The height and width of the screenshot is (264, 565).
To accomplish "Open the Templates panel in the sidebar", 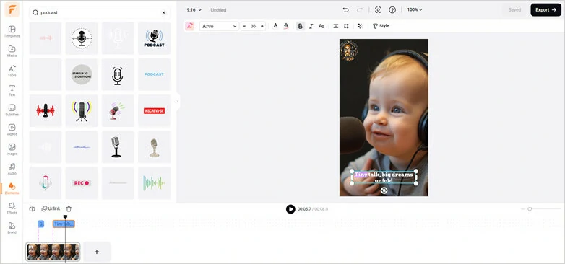I will (x=12, y=31).
